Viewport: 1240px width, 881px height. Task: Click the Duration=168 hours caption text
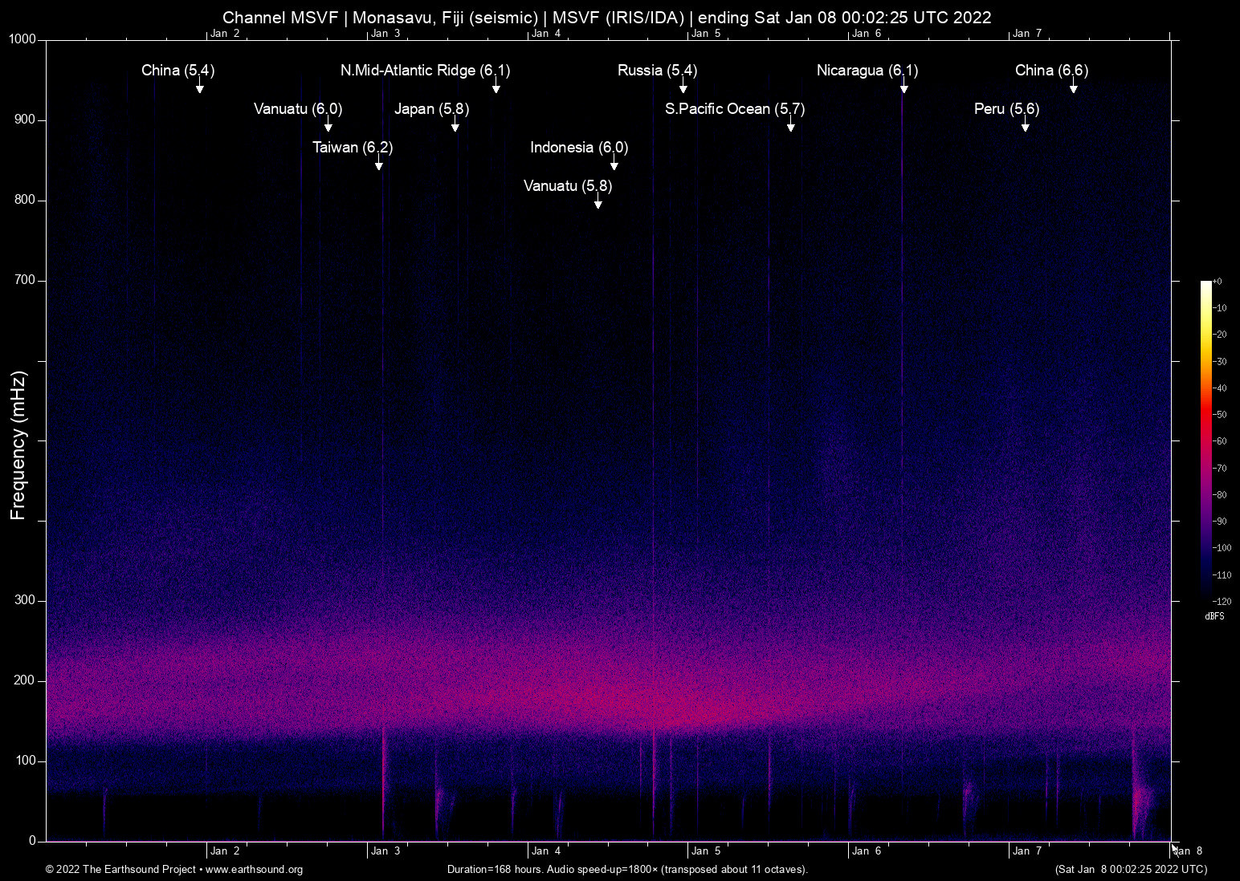point(626,870)
